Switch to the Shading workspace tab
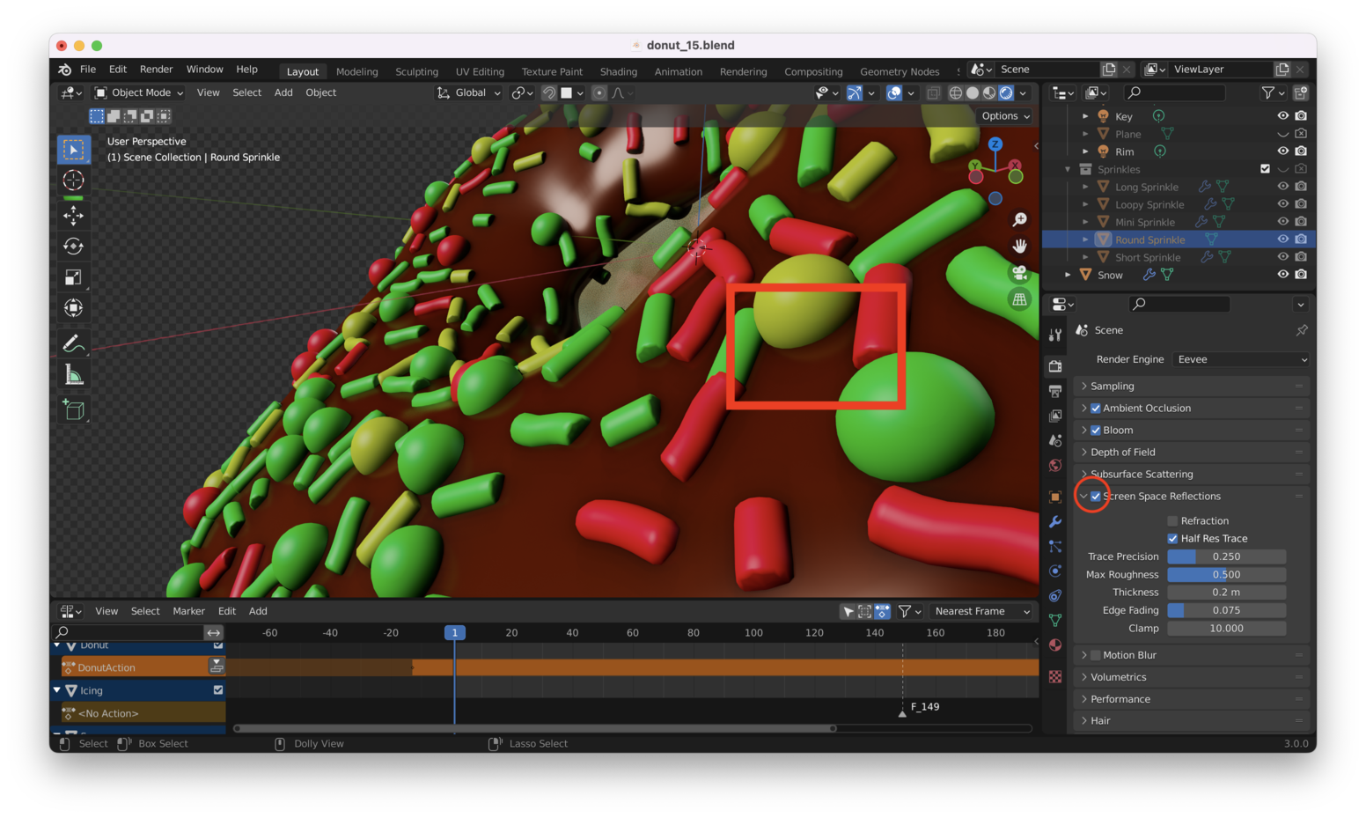The width and height of the screenshot is (1366, 818). [x=618, y=71]
